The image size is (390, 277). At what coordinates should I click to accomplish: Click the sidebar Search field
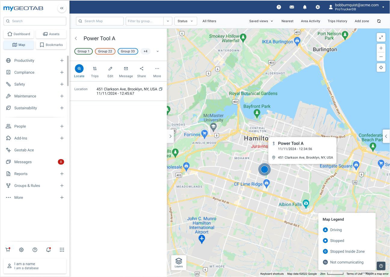click(35, 21)
